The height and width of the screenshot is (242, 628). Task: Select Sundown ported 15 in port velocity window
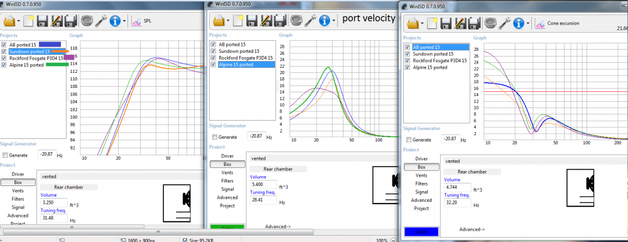239,51
